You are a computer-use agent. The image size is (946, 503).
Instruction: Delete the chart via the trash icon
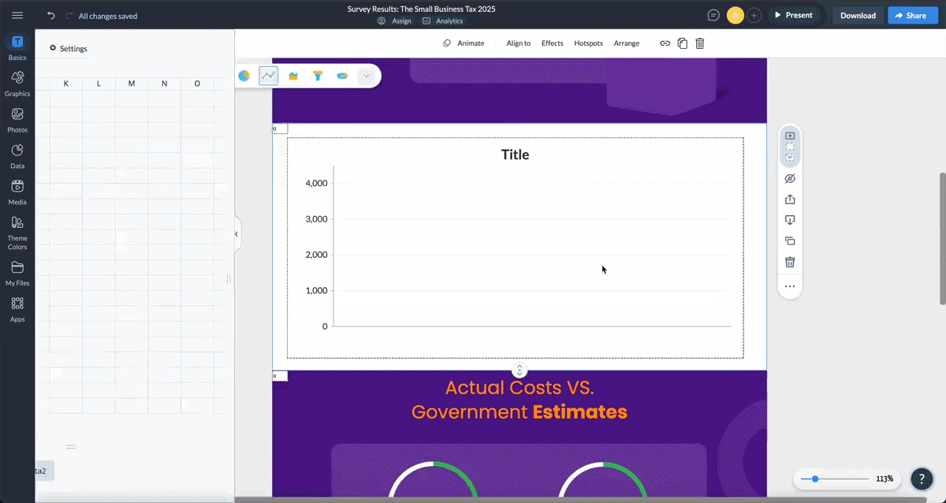[789, 261]
